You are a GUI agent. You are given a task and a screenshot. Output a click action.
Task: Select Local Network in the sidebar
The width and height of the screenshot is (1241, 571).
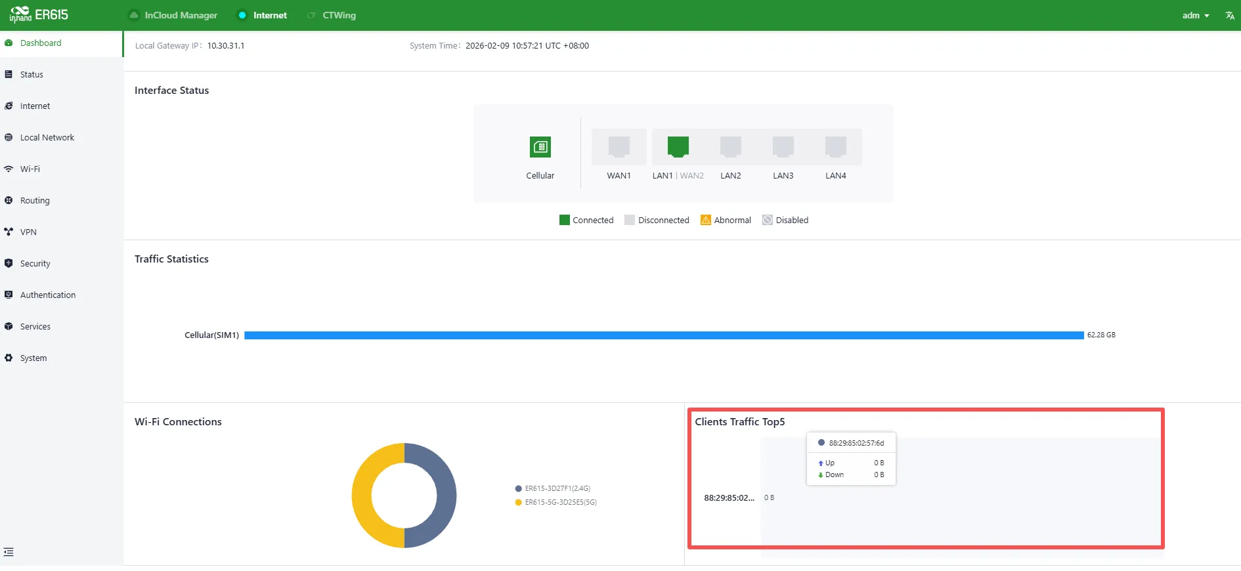(62, 138)
